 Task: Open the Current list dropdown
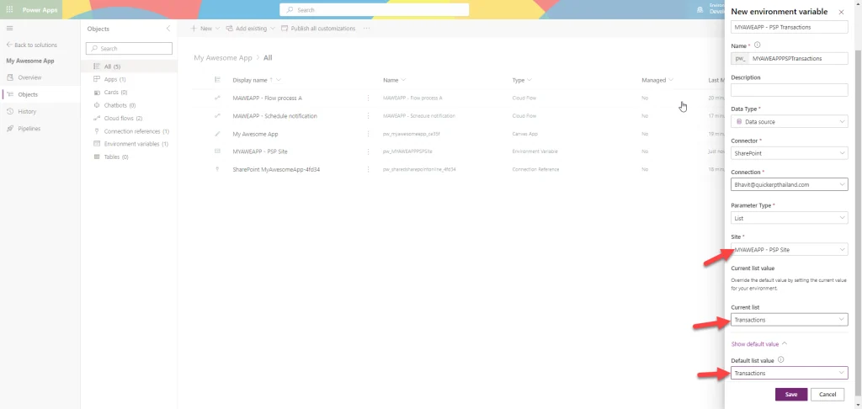(789, 320)
